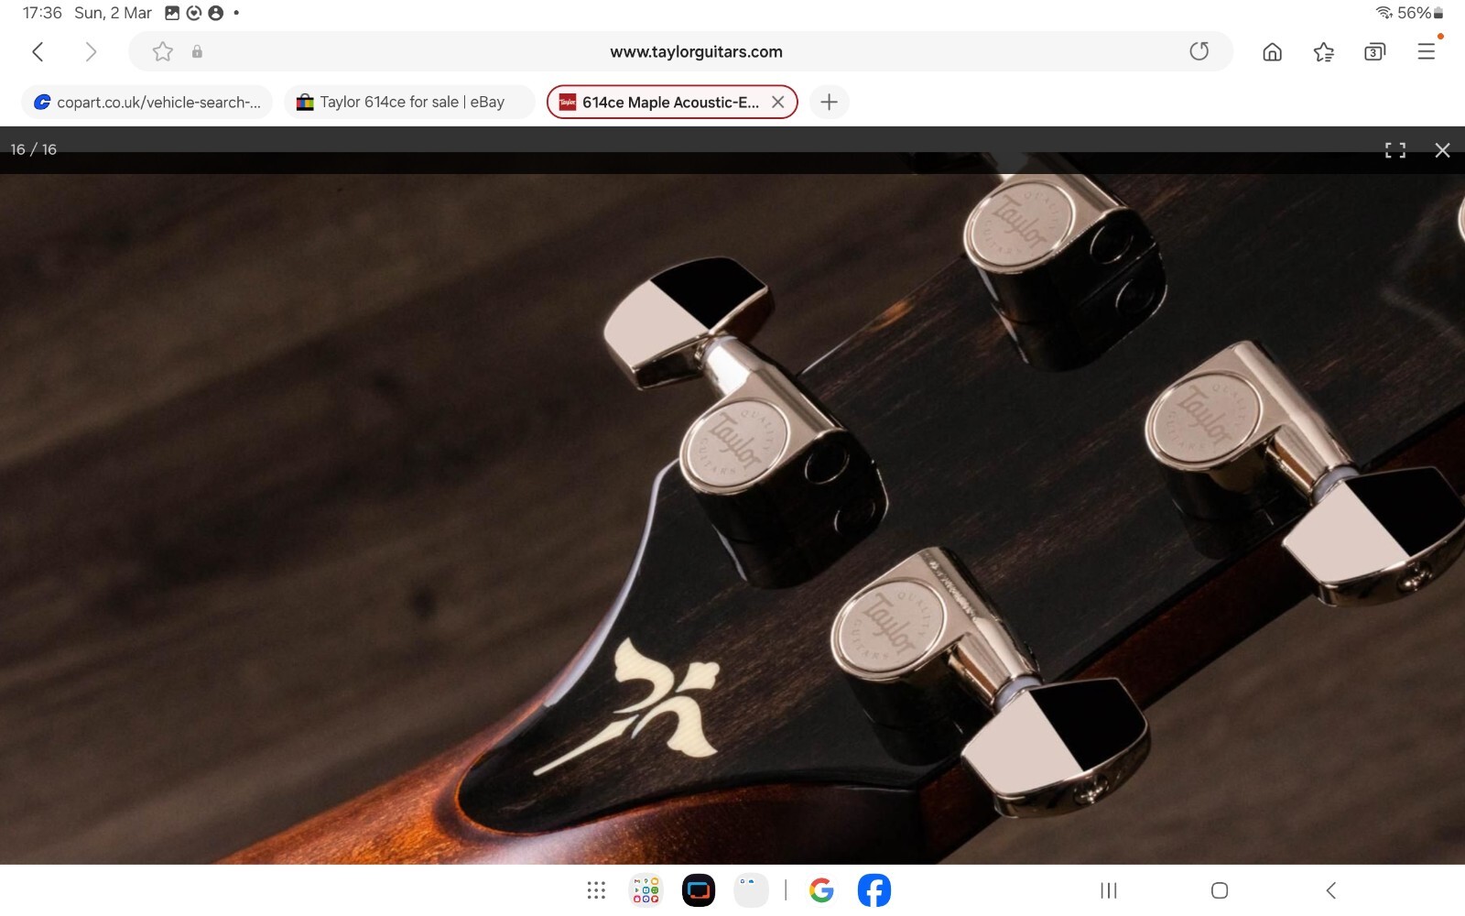Open a new browser tab
The image size is (1465, 916).
click(x=829, y=102)
